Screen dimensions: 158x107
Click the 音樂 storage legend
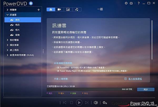click(73, 93)
